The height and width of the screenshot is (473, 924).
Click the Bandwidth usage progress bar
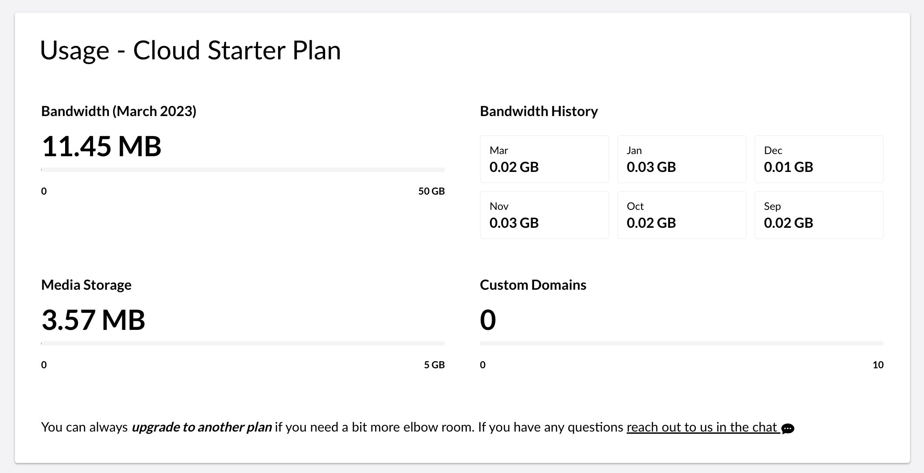pos(243,170)
